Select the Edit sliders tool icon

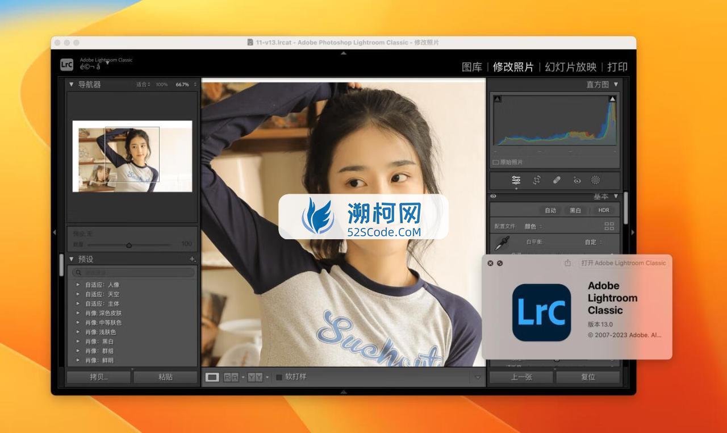point(516,180)
